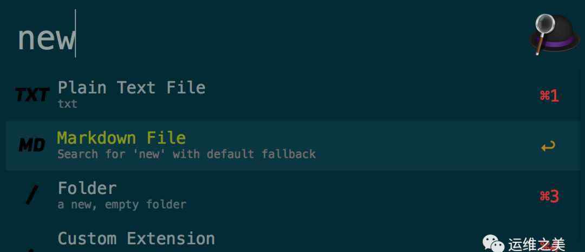Screen dimensions: 585x252
Task: Click the WeChat logo watermark
Action: (x=493, y=243)
